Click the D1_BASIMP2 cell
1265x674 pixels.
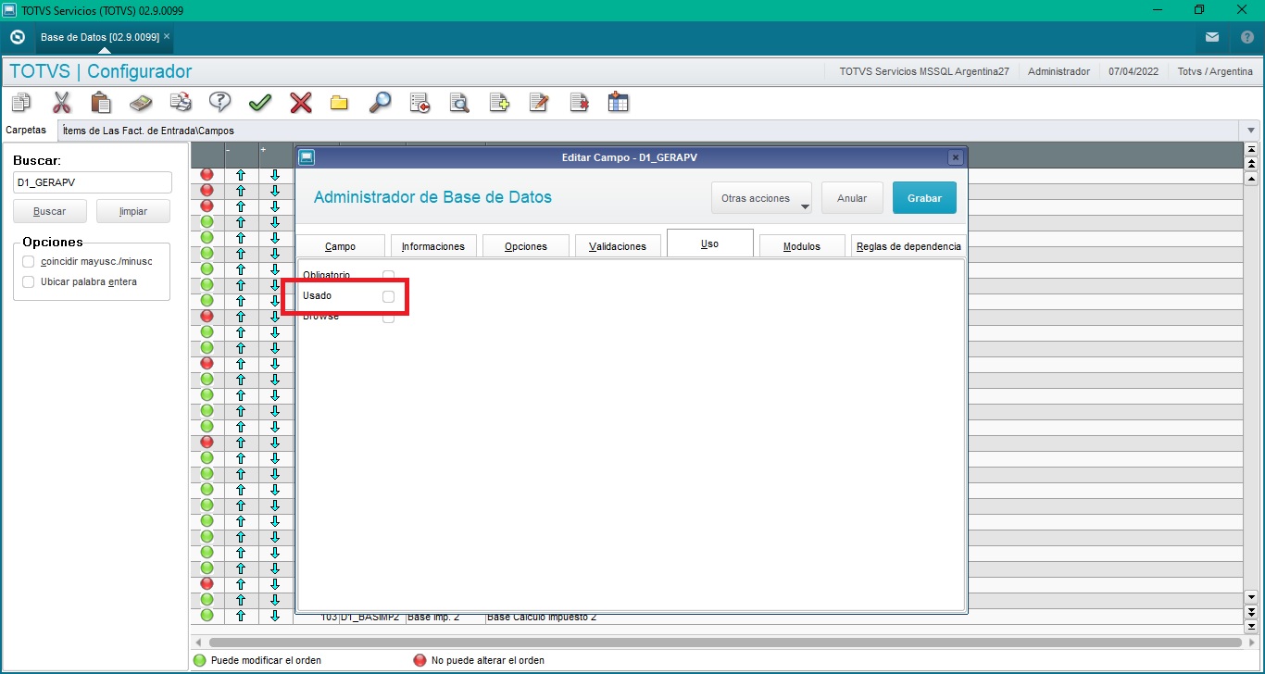click(x=372, y=617)
